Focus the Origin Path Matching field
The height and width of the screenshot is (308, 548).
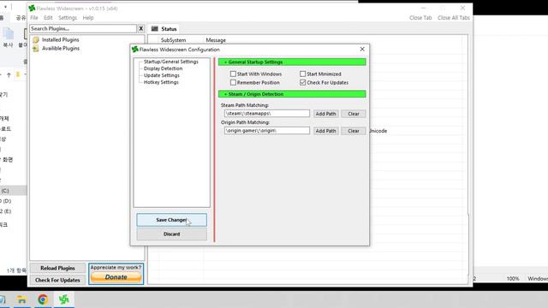(267, 131)
